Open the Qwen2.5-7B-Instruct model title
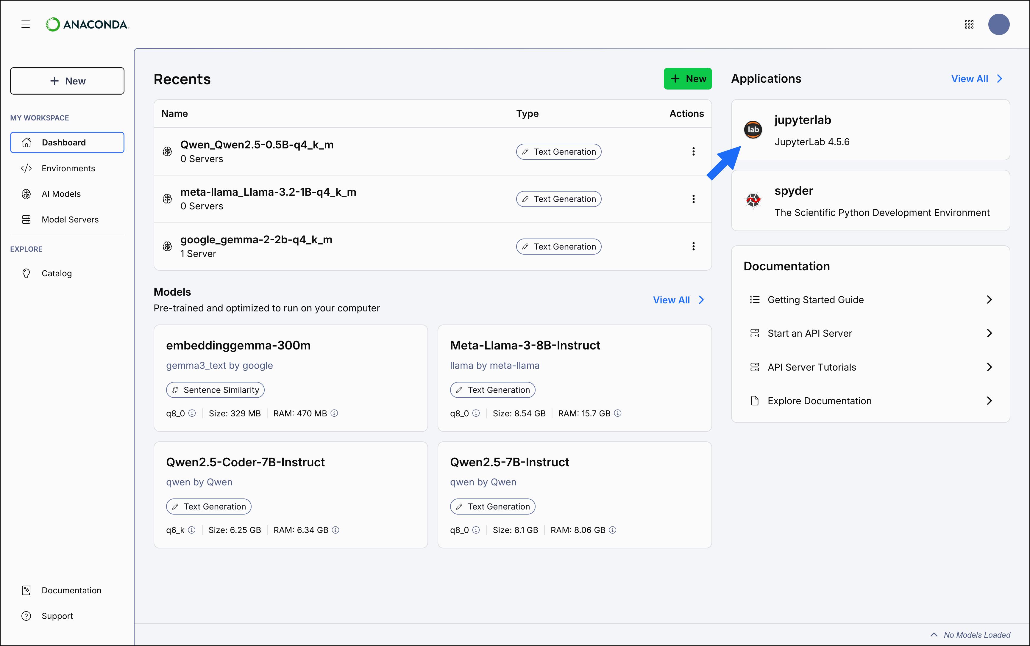This screenshot has height=646, width=1030. 509,462
